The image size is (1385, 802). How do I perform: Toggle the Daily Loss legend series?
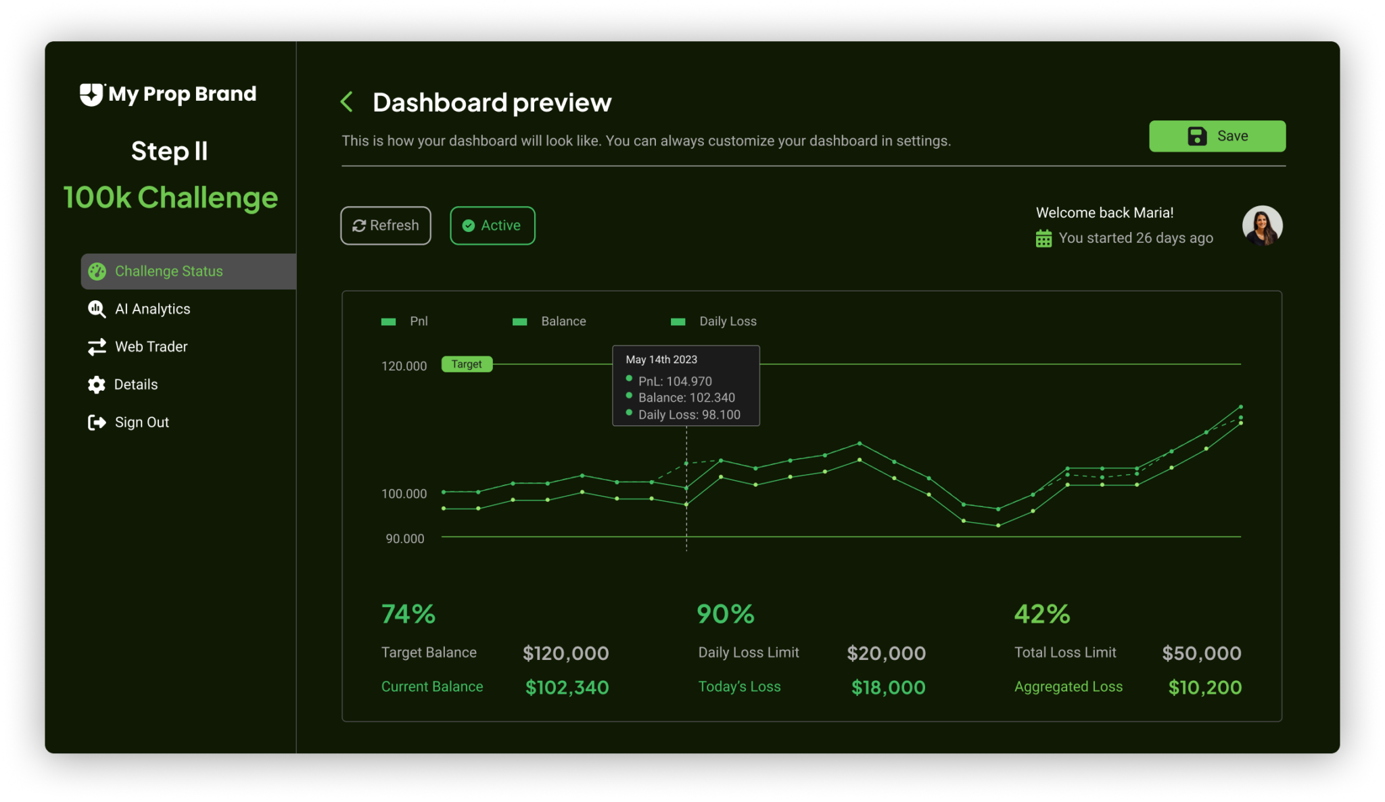713,321
